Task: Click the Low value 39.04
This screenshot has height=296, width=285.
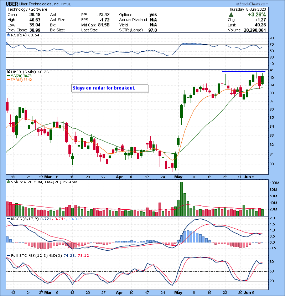Action: pyautogui.click(x=35, y=25)
